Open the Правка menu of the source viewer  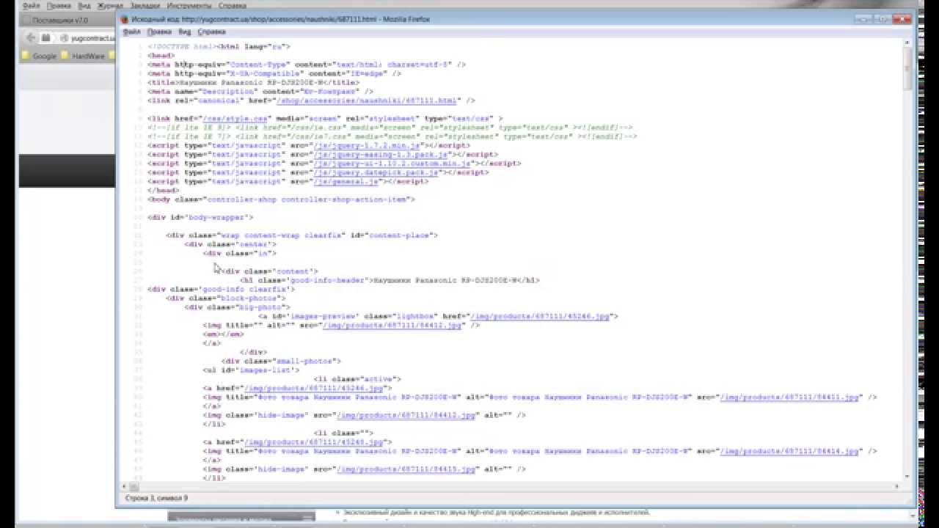[159, 32]
